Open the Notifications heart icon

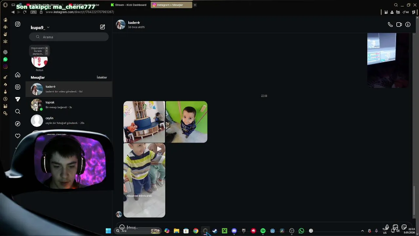coord(18,136)
